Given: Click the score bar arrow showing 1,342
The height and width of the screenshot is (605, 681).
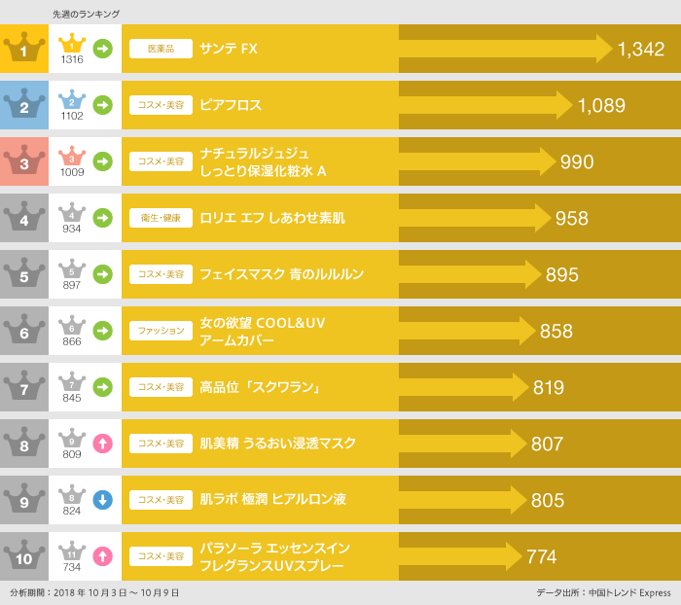Looking at the screenshot, I should [506, 49].
